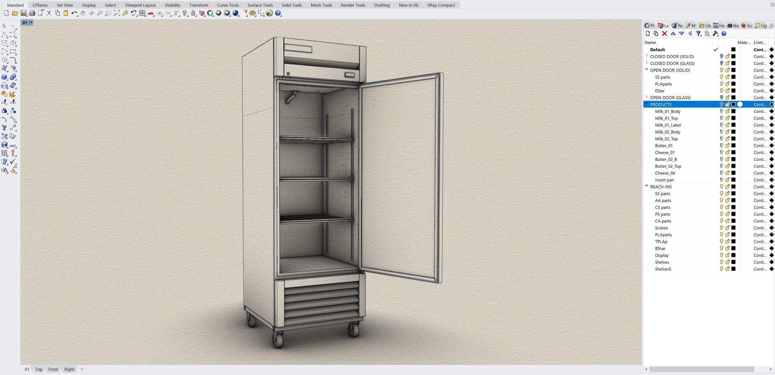The image size is (775, 375).
Task: Toggle visibility bulb for Display layer
Action: [x=722, y=255]
